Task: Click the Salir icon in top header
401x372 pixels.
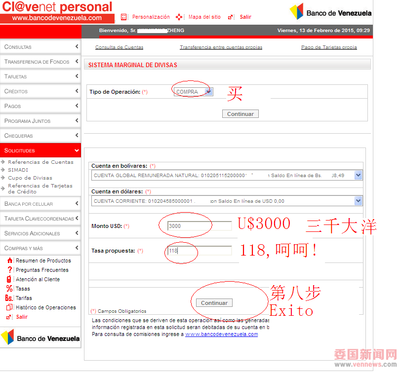Action: tap(231, 17)
